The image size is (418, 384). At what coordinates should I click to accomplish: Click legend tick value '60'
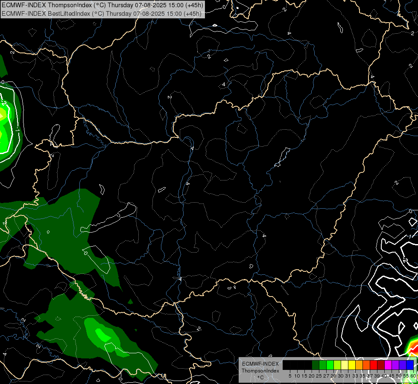413,376
